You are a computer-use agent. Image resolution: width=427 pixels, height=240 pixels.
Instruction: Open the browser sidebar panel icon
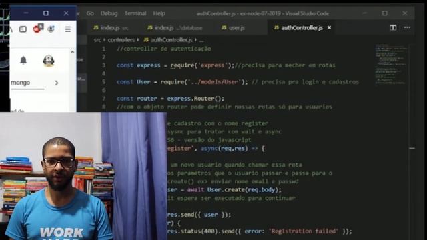pos(23,29)
